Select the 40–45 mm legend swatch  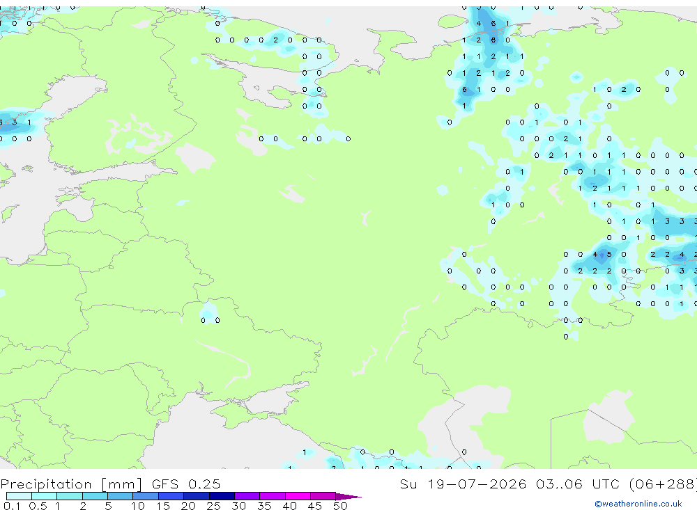point(298,496)
